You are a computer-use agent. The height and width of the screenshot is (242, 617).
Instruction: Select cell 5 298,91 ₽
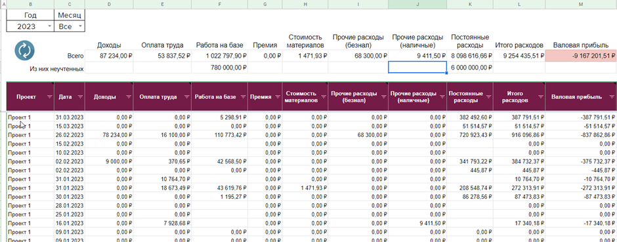[x=220, y=117]
